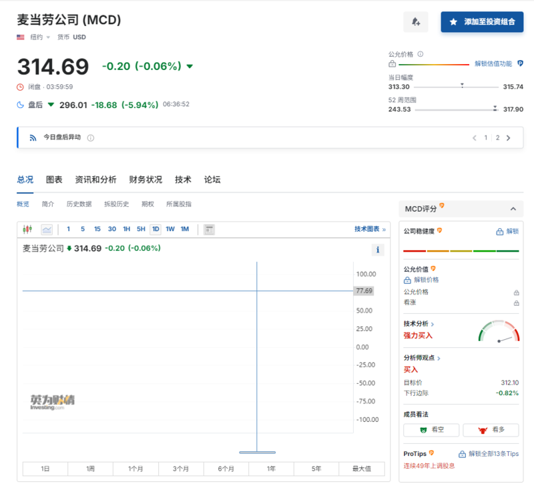This screenshot has width=534, height=486.
Task: Set chart interval to 1 minute
Action: coord(69,229)
